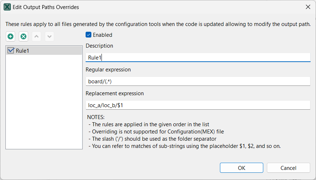Focus the Regular expression input field

(x=198, y=81)
